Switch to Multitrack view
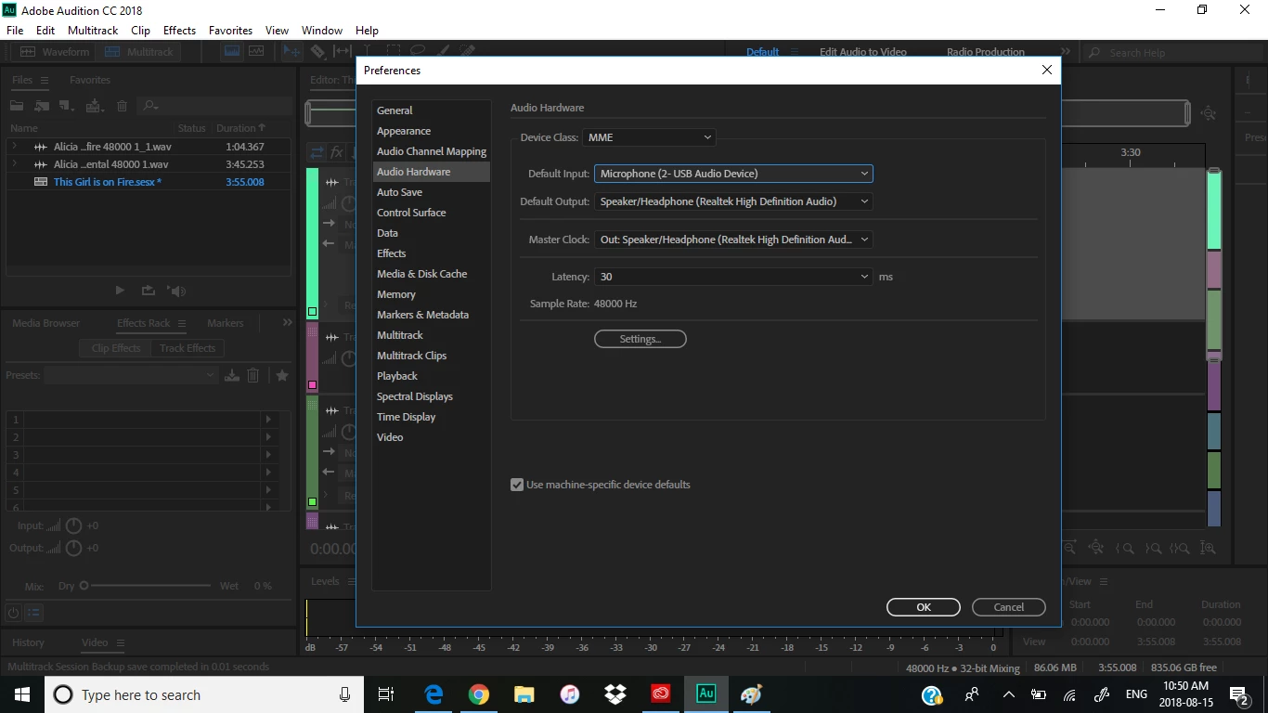1268x713 pixels. tap(138, 52)
